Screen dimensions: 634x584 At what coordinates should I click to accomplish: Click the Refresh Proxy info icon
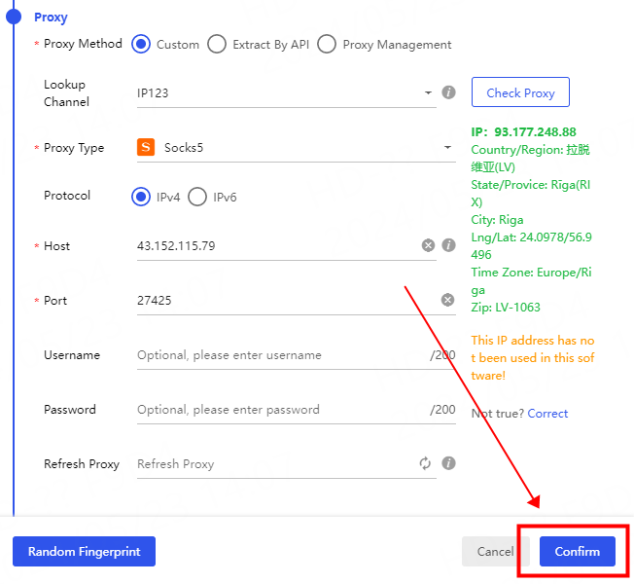click(448, 463)
